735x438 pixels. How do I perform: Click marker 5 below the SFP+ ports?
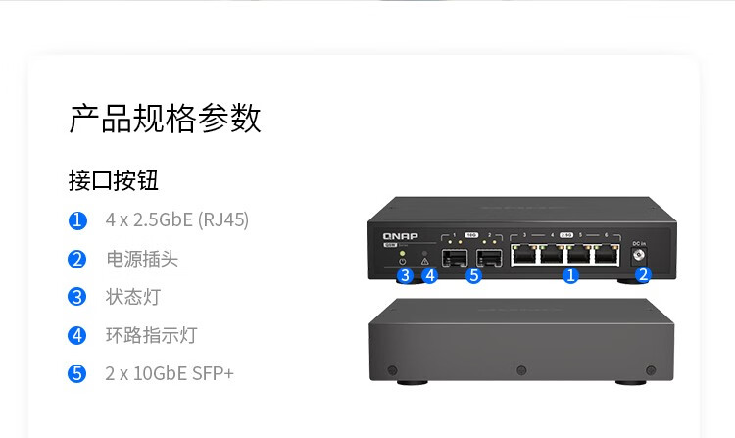pos(474,276)
